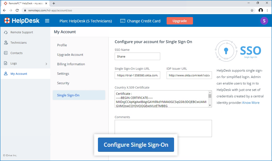Click the Contacts sidebar icon

[x=6, y=53]
